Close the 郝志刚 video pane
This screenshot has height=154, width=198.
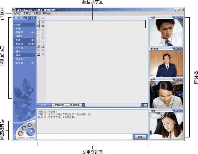182,49
